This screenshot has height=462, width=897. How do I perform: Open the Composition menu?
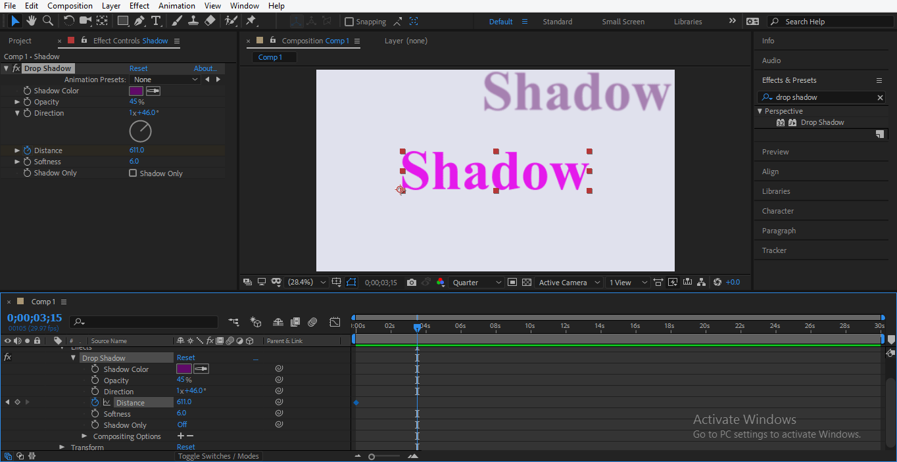point(70,6)
